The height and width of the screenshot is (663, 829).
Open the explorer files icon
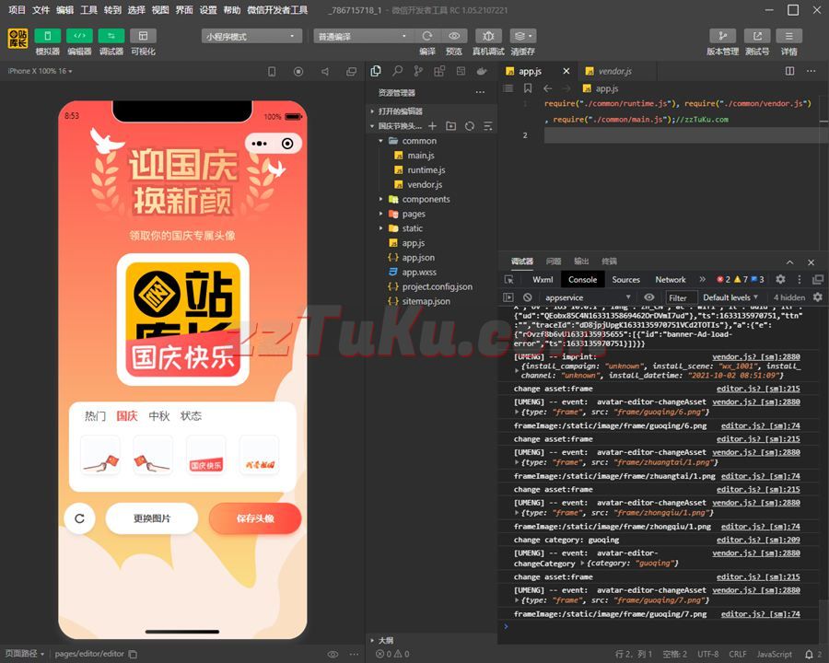(376, 71)
